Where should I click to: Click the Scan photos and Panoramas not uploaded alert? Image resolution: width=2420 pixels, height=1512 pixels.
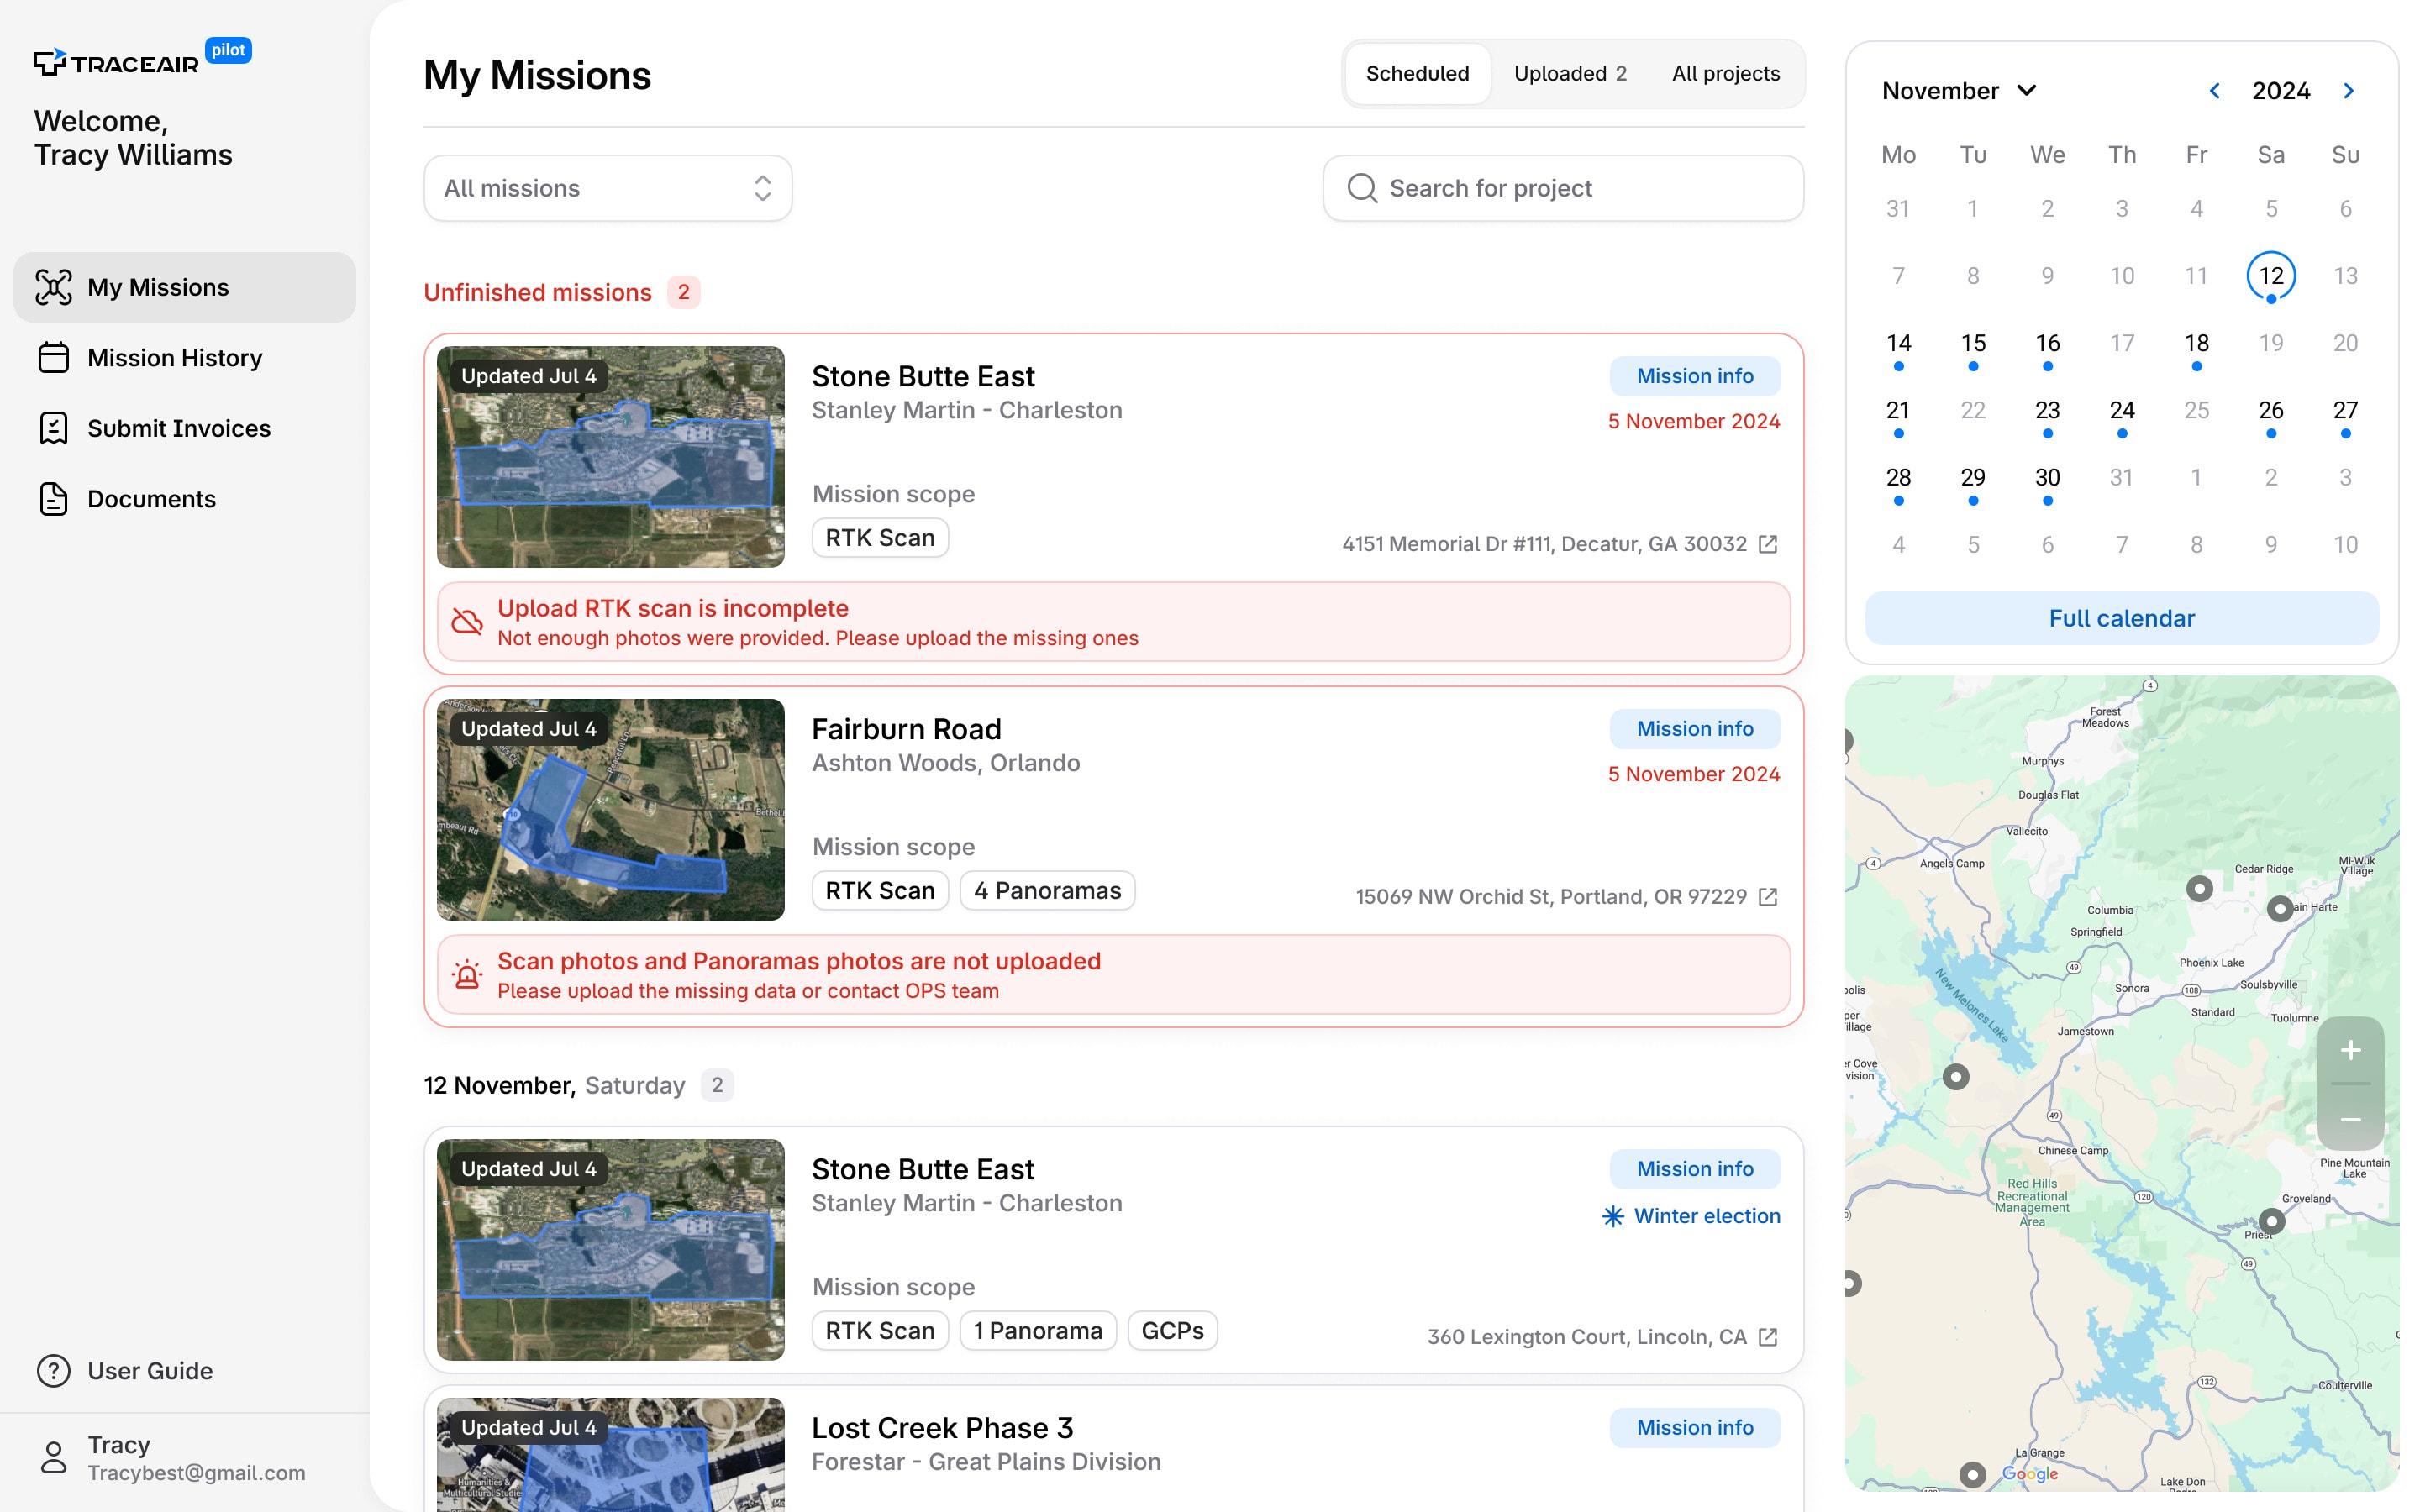coord(1113,975)
